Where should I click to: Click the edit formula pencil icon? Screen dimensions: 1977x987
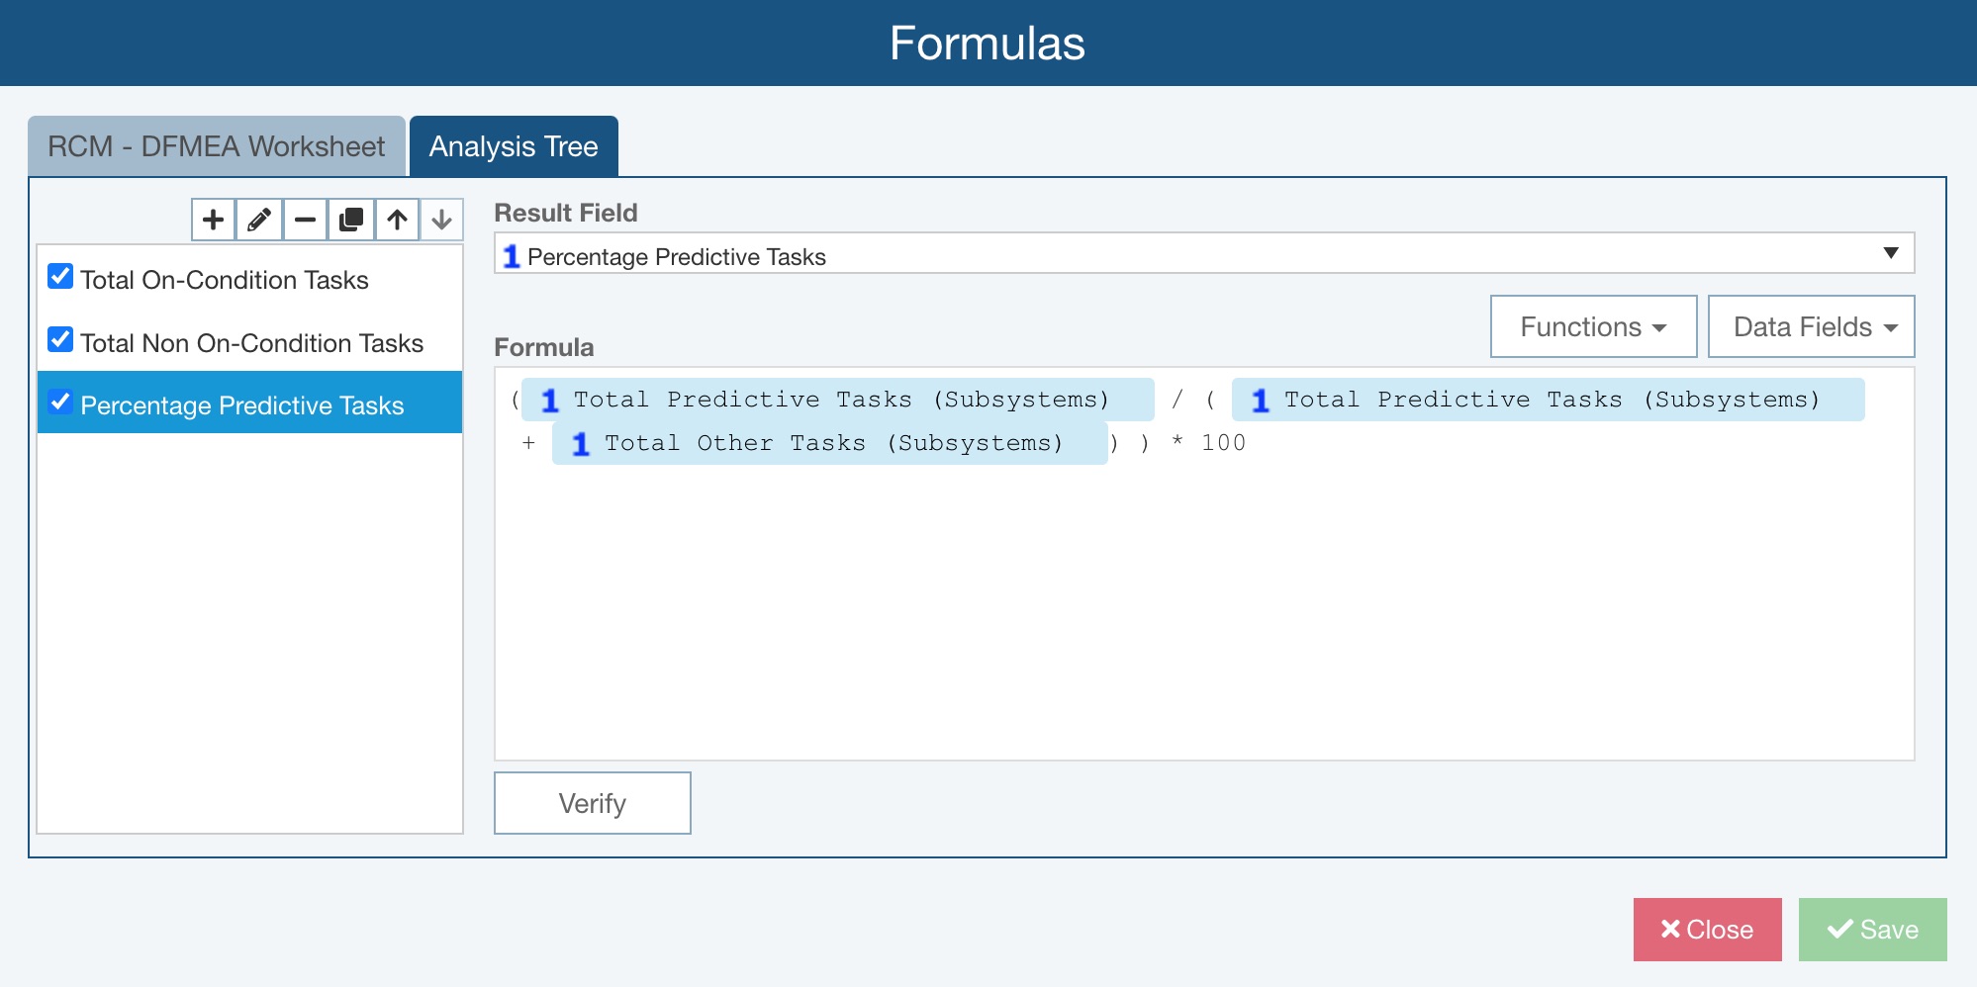[259, 220]
